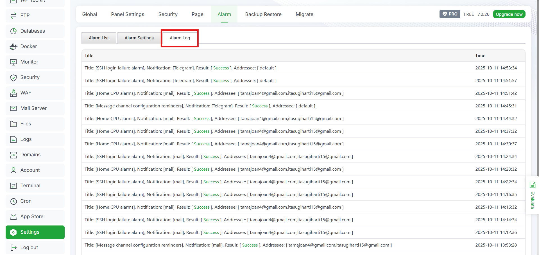Image resolution: width=539 pixels, height=255 pixels.
Task: Select Home CPU alarms row at 14:44:32
Action: pyautogui.click(x=303, y=119)
